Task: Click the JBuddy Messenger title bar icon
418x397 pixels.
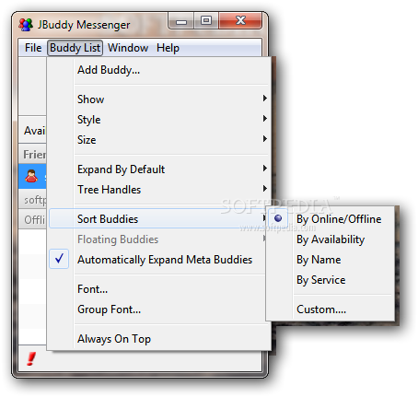Action: pos(26,25)
